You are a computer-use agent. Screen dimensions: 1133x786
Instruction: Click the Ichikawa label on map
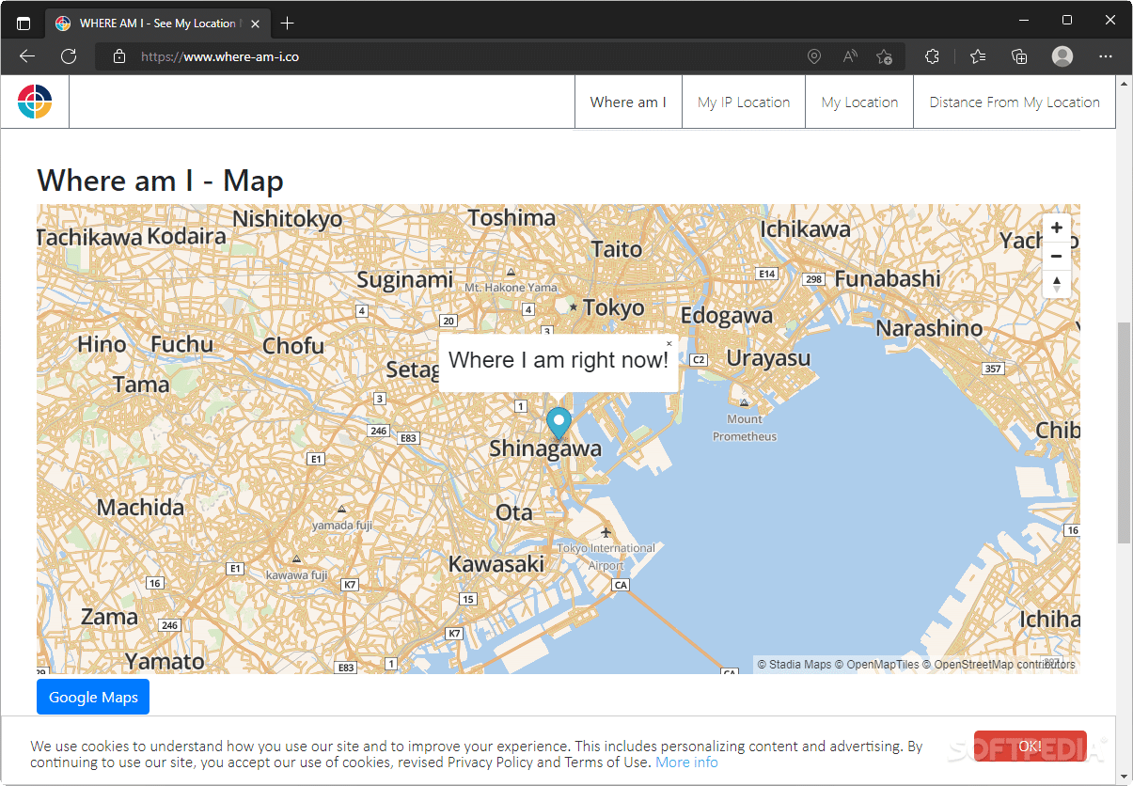(805, 229)
